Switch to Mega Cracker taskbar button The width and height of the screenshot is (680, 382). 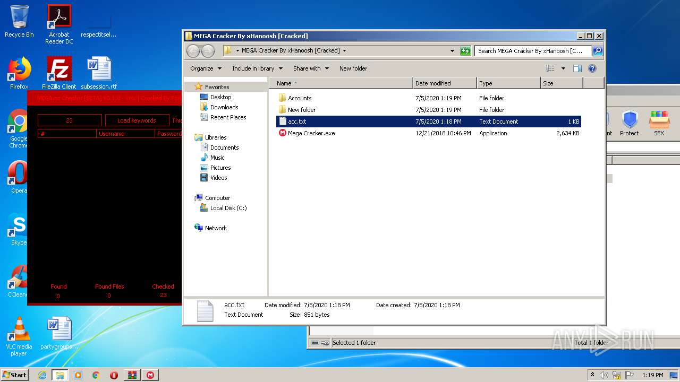(x=150, y=375)
